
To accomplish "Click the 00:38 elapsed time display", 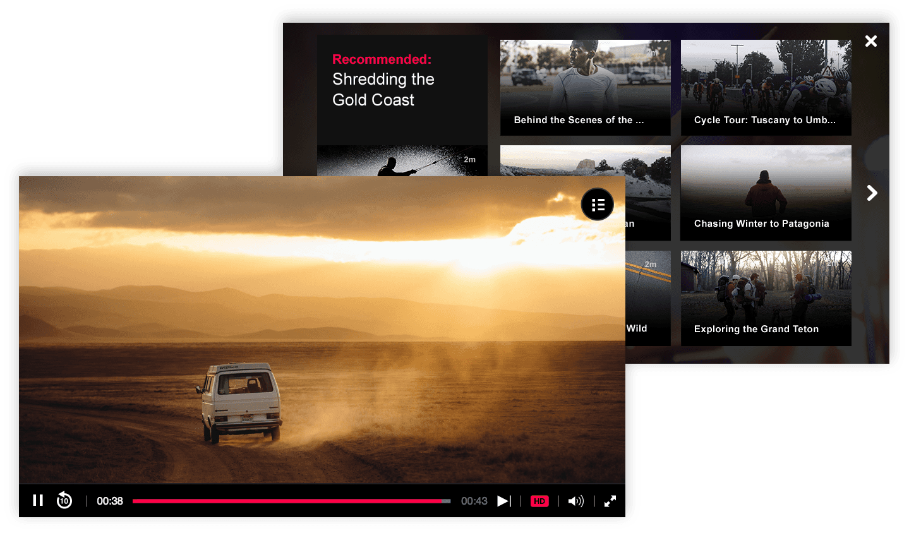I will (x=110, y=501).
